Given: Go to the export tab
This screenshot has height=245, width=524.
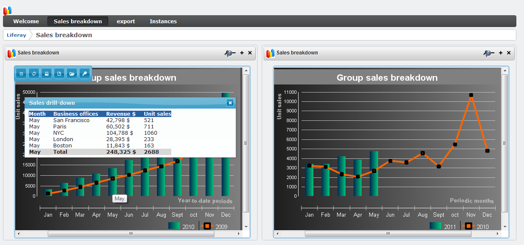Looking at the screenshot, I should click(126, 21).
